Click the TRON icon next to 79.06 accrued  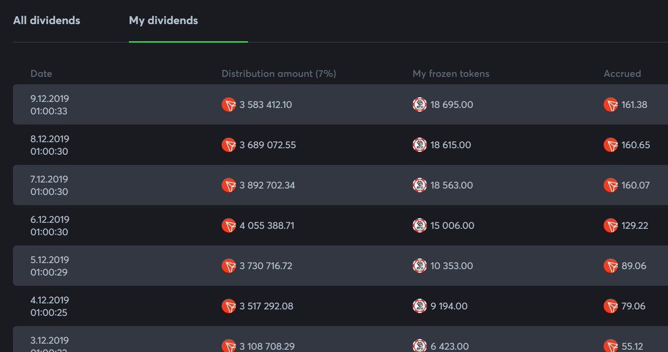pyautogui.click(x=611, y=306)
